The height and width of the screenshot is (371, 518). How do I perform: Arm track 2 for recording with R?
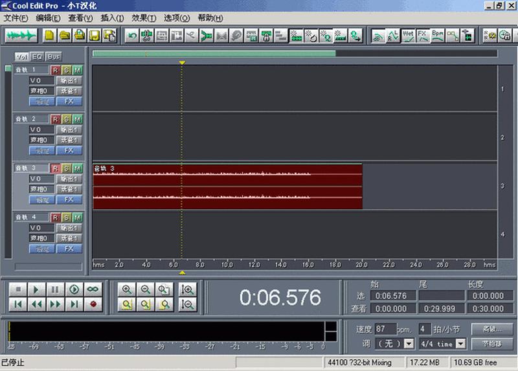(x=56, y=119)
